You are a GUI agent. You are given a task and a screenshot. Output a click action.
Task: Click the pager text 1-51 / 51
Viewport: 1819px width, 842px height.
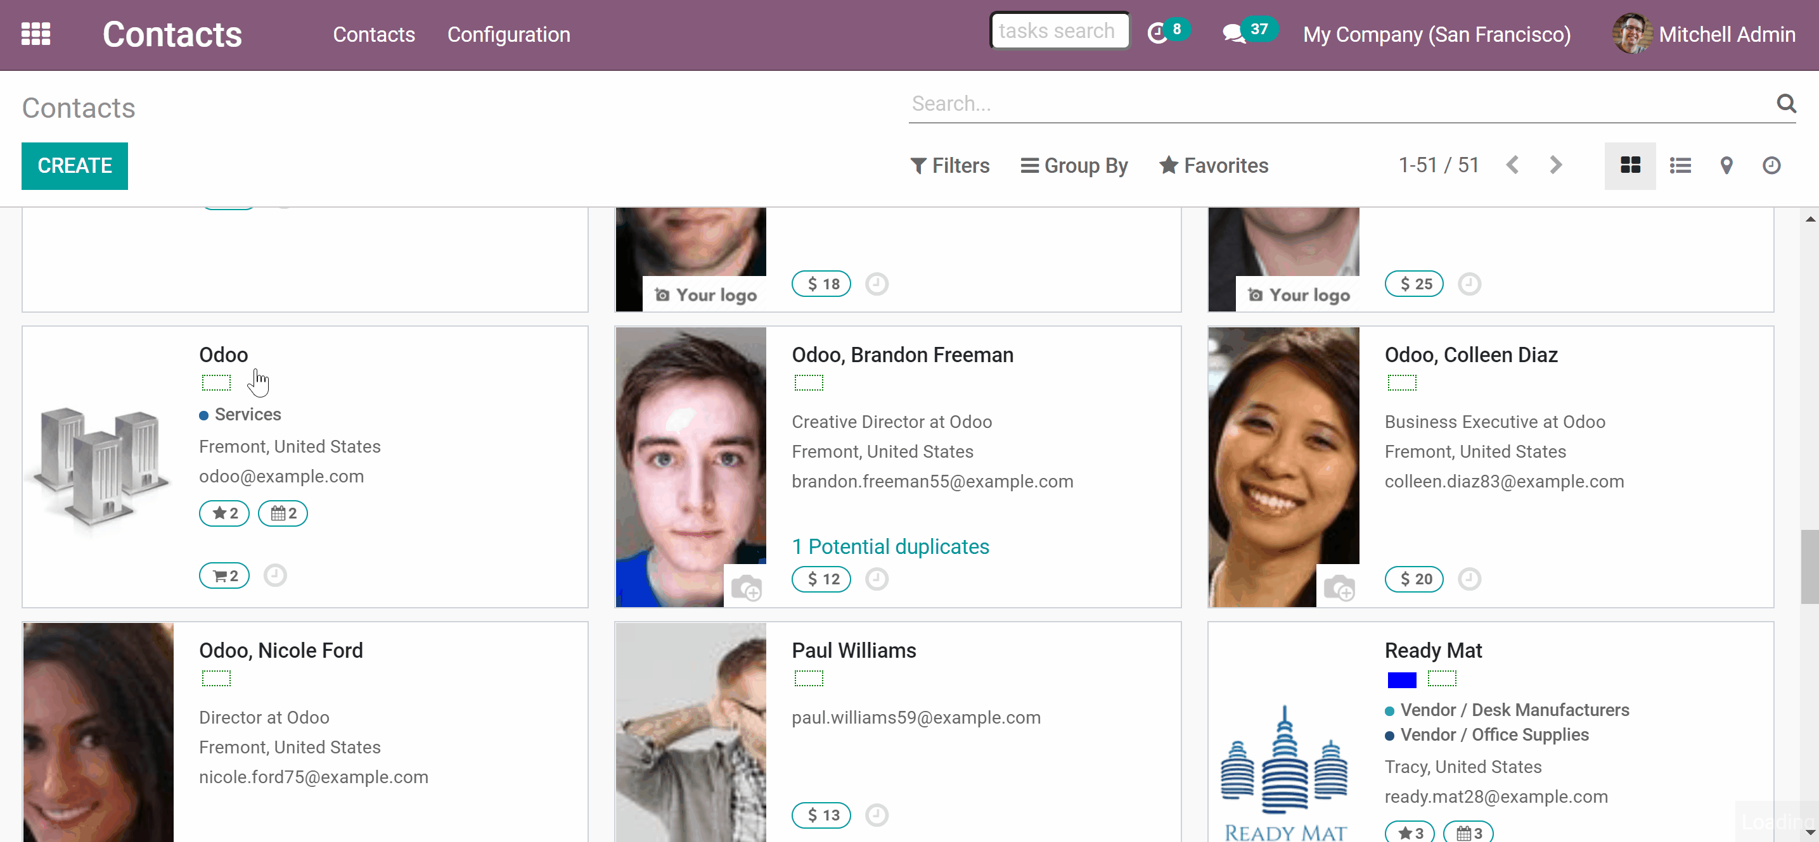tap(1438, 165)
